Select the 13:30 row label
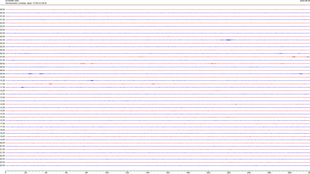Viewport: 310px width, 174px height. [2, 101]
